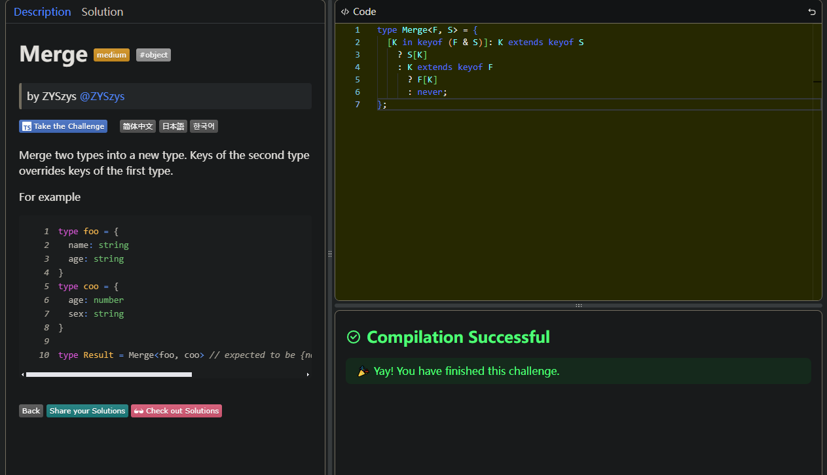Click the reset code undo icon
The image size is (827, 475).
coord(812,12)
